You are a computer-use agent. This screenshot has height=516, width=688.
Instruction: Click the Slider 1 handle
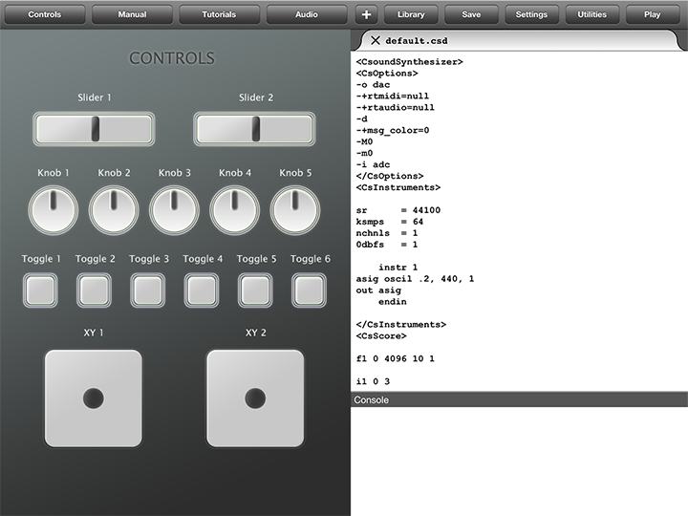(x=95, y=129)
